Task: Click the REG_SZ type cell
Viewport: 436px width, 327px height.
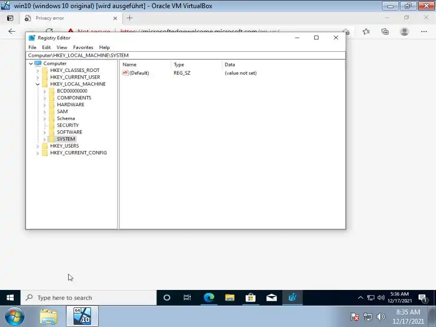Action: [182, 73]
